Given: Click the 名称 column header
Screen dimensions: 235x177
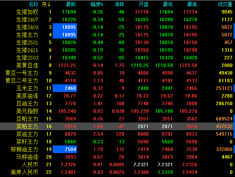Looking at the screenshot, I should point(34,5).
